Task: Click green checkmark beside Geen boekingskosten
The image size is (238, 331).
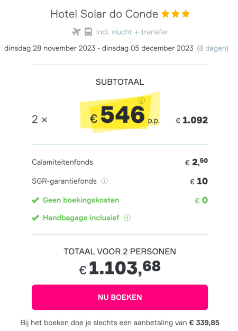Action: tap(35, 200)
